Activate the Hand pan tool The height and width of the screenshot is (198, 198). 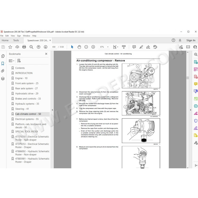79,47
